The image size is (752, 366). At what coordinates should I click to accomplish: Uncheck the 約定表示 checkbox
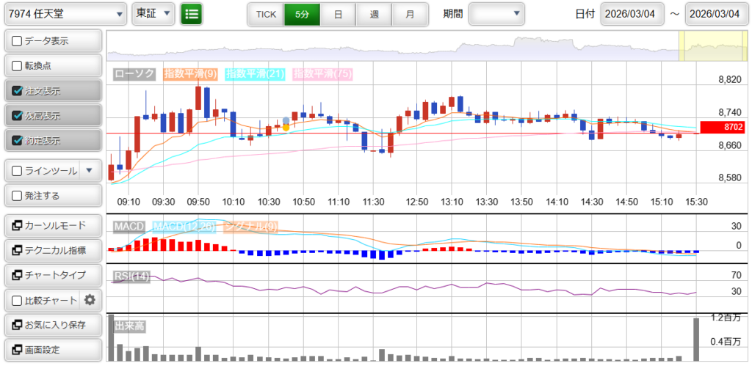coord(17,141)
